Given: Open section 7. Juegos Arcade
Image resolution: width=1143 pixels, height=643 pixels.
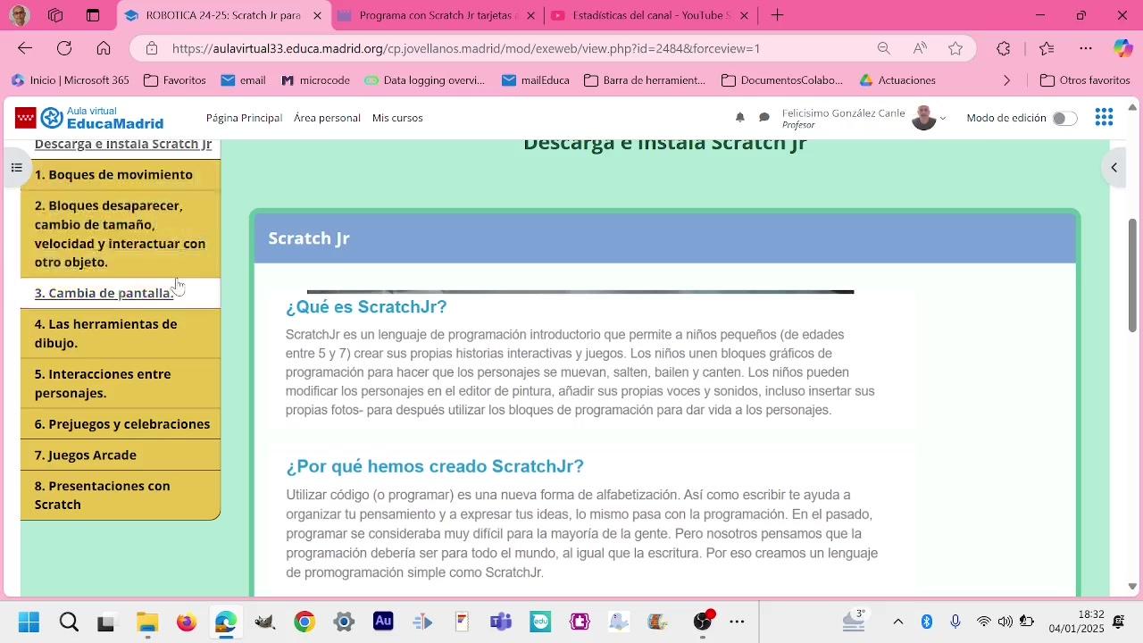Looking at the screenshot, I should pos(121,455).
